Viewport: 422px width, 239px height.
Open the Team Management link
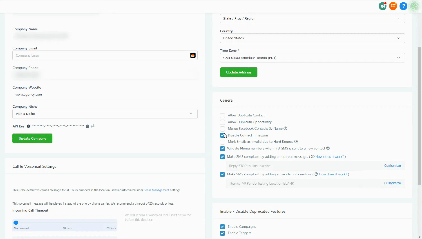click(157, 190)
